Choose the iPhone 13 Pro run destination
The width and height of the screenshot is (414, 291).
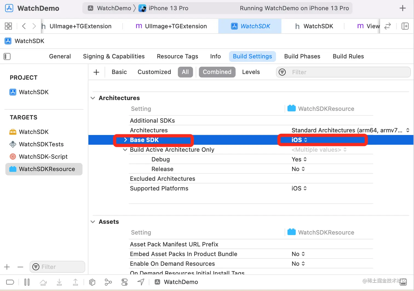tap(163, 8)
